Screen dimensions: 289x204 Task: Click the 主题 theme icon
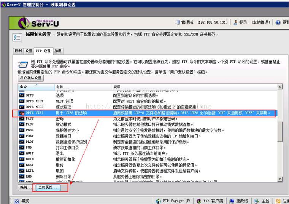coord(257,201)
